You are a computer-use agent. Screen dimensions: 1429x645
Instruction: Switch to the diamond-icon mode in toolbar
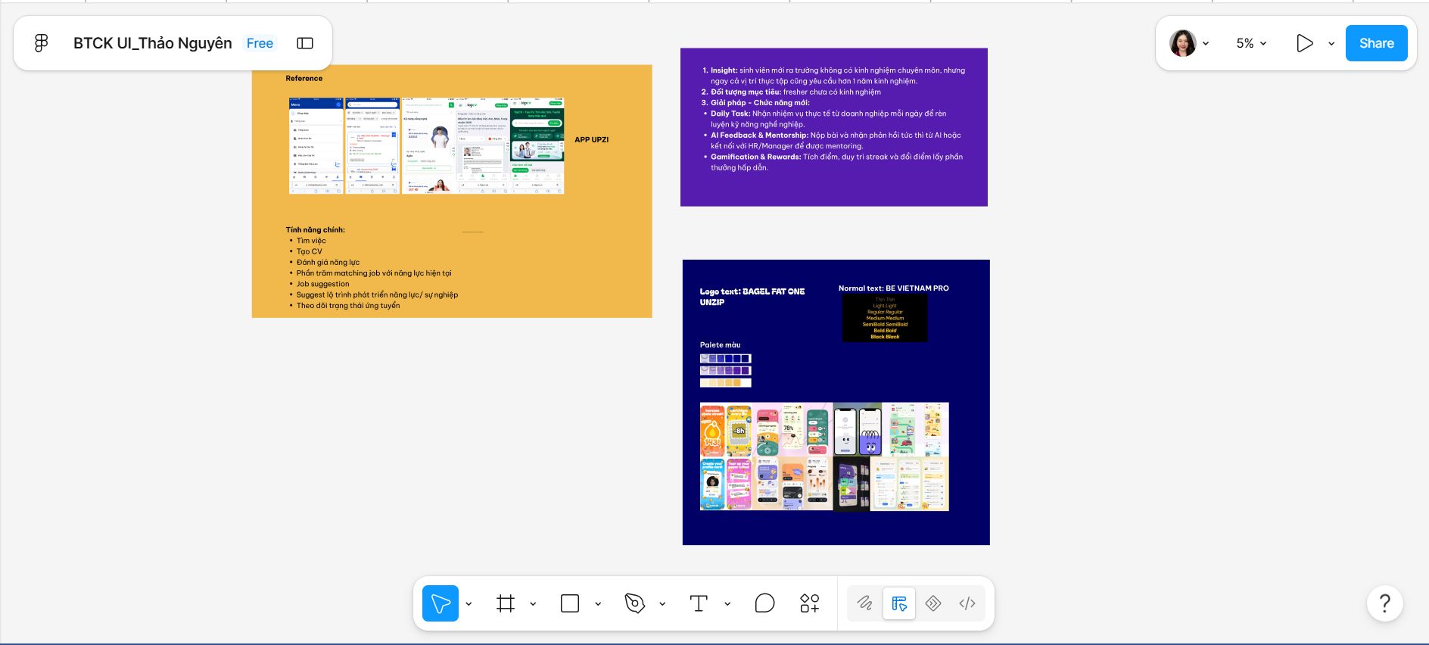click(933, 603)
